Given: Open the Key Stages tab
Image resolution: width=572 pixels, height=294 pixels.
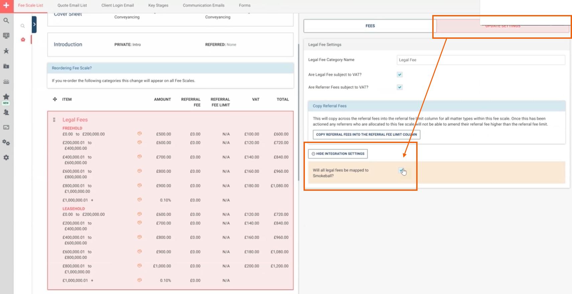Looking at the screenshot, I should pos(158,5).
